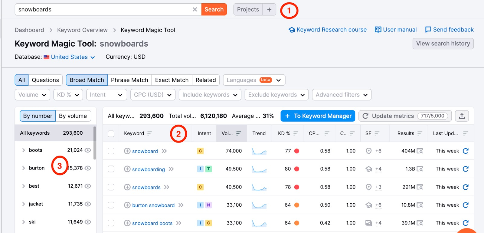Screen dimensions: 484x233
Task: View SERP for snowboards results 291M
Action: click(x=420, y=187)
